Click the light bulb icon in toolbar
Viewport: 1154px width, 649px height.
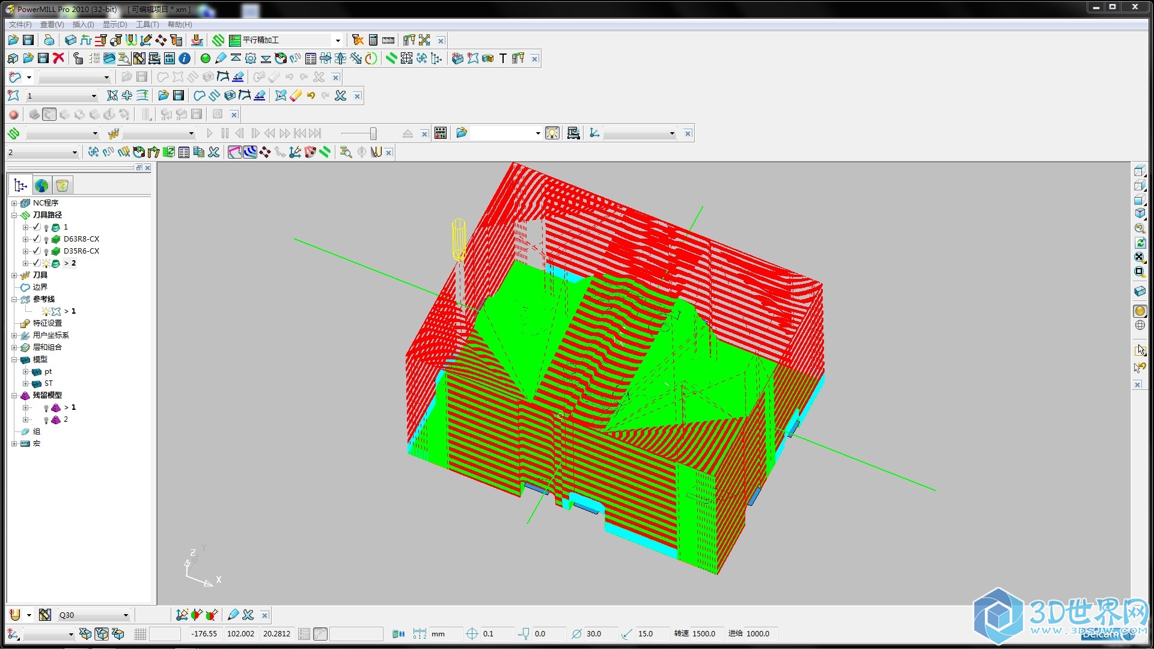(552, 133)
